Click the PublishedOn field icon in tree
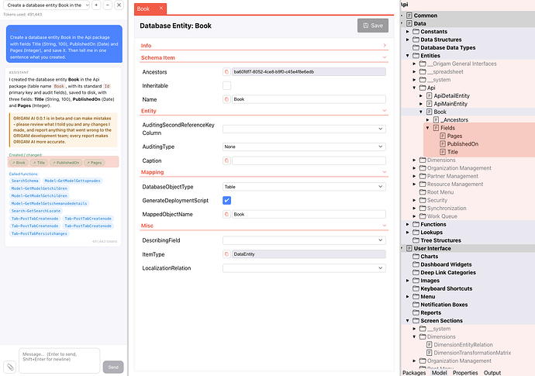This screenshot has height=376, width=535. pyautogui.click(x=443, y=144)
